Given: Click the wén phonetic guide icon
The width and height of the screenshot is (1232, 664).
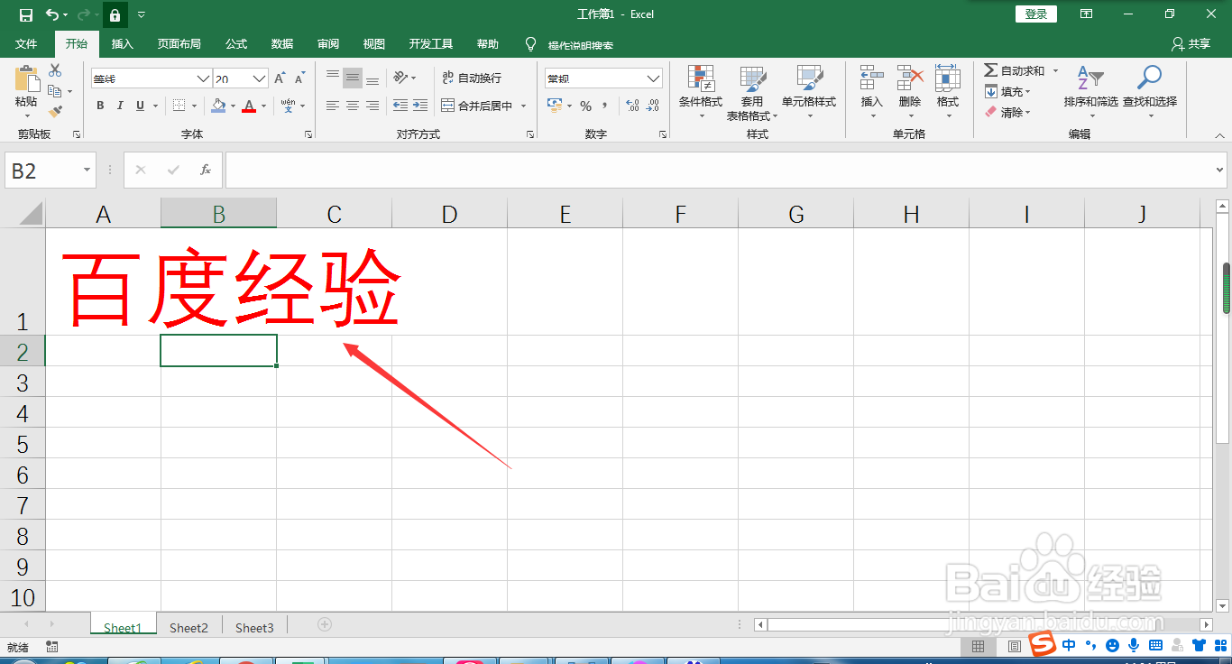Looking at the screenshot, I should tap(288, 106).
